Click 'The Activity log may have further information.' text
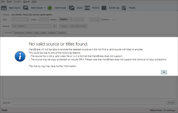 [53, 66]
